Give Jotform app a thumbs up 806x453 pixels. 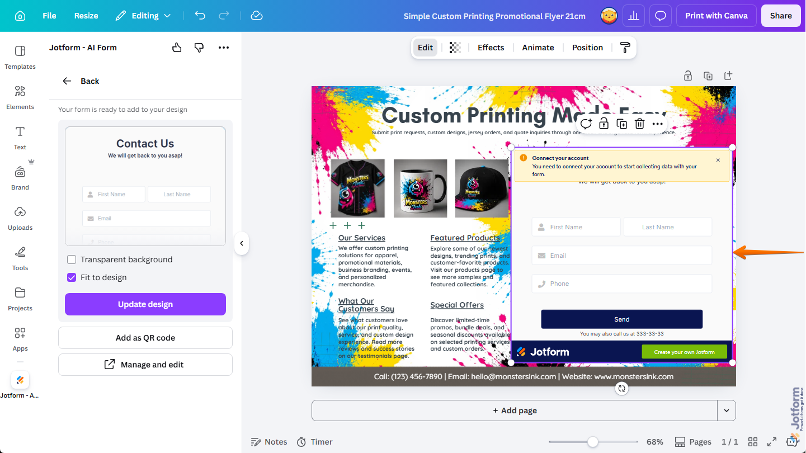(177, 48)
